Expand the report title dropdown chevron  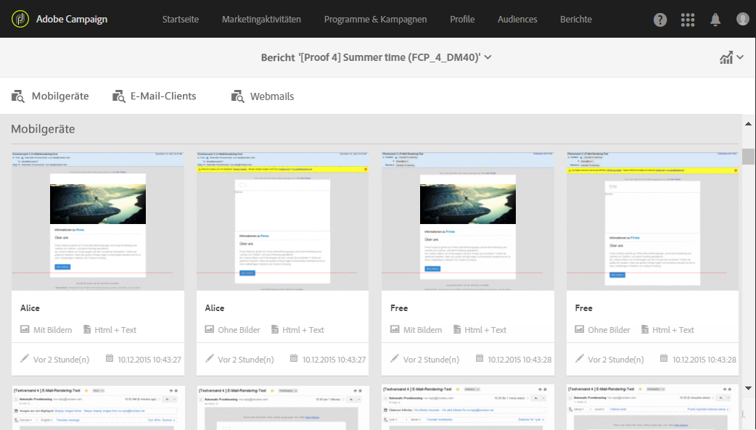pyautogui.click(x=488, y=57)
